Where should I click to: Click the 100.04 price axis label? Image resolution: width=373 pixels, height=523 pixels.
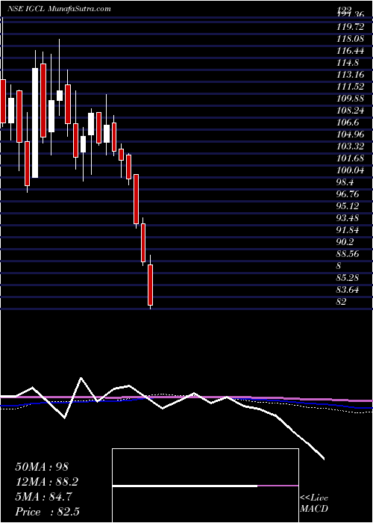(350, 171)
